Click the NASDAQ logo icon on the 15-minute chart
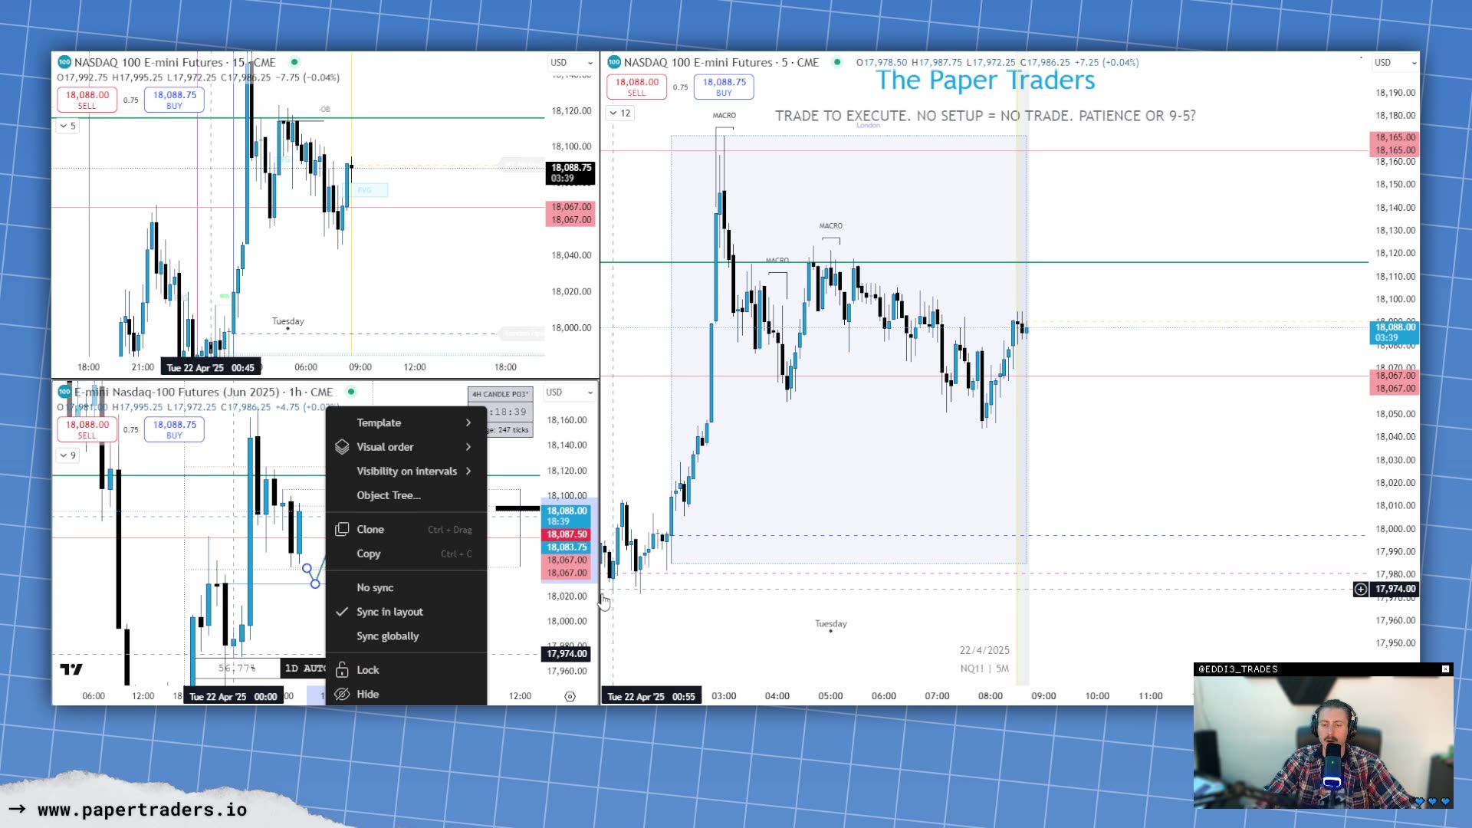 [x=64, y=62]
